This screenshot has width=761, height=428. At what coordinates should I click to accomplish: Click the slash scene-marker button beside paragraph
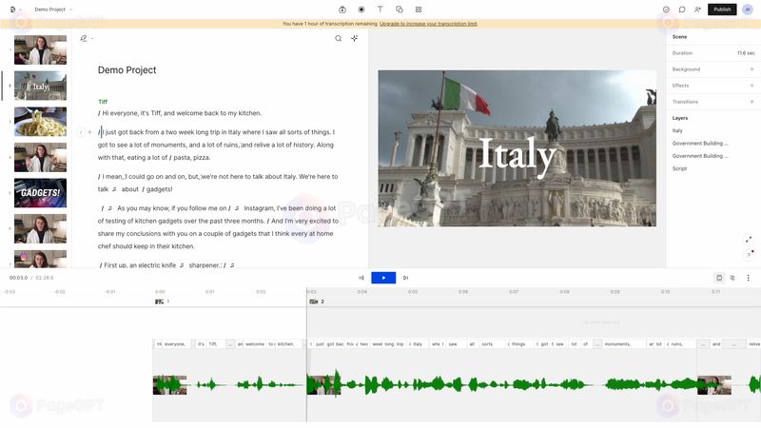[81, 132]
